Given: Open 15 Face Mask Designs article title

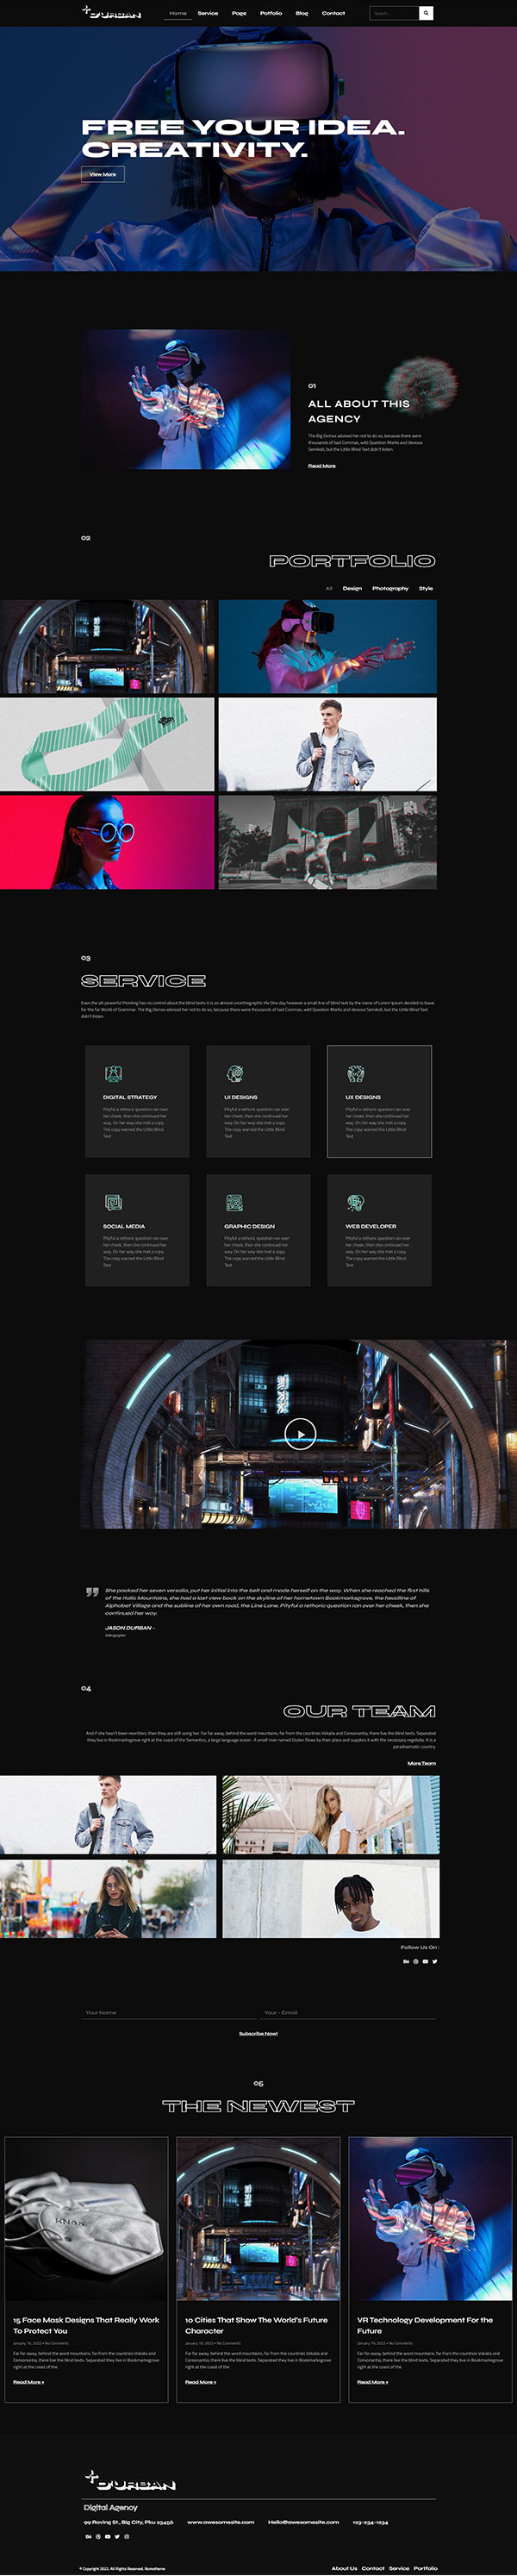Looking at the screenshot, I should (x=86, y=2325).
